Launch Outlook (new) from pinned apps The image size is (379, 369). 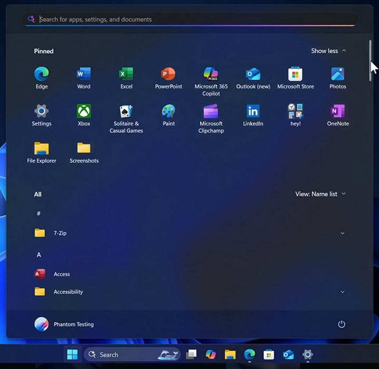(253, 78)
